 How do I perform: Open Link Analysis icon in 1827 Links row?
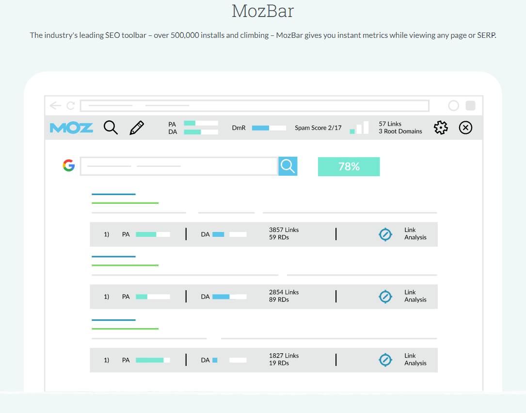click(x=385, y=360)
